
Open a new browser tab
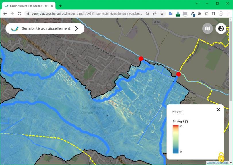(60, 6)
